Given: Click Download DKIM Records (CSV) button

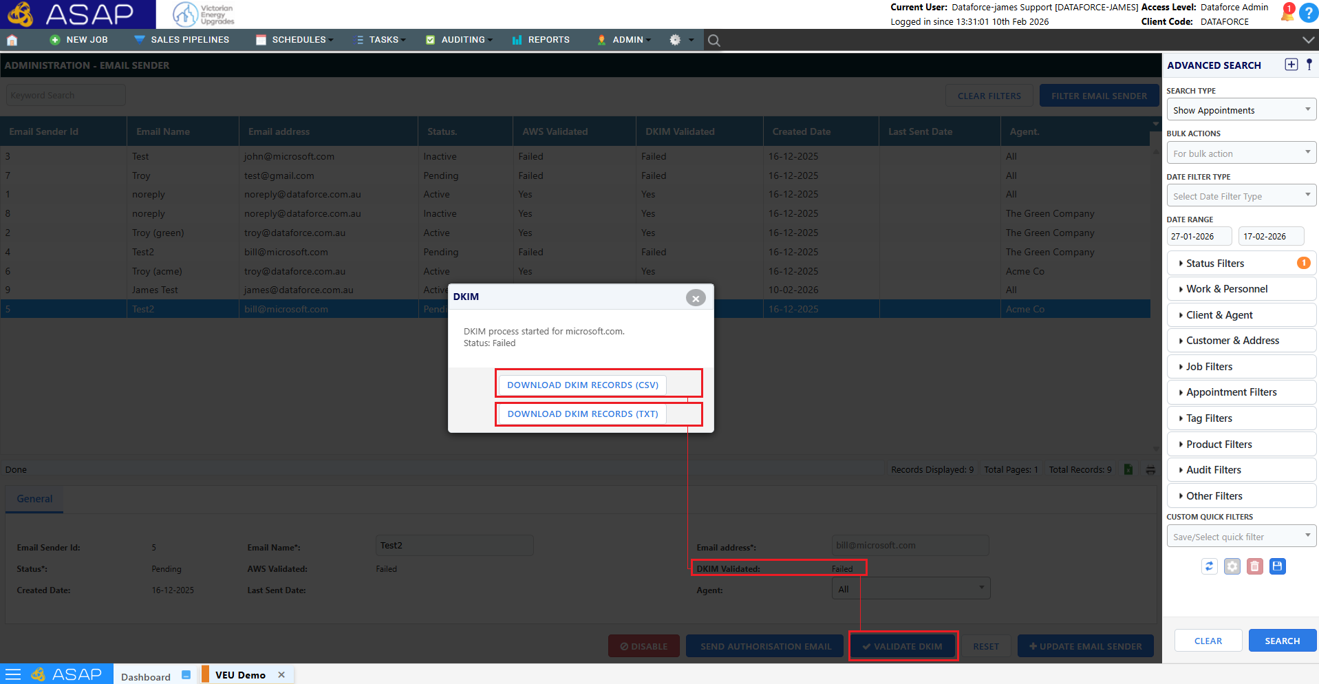Looking at the screenshot, I should coord(583,385).
